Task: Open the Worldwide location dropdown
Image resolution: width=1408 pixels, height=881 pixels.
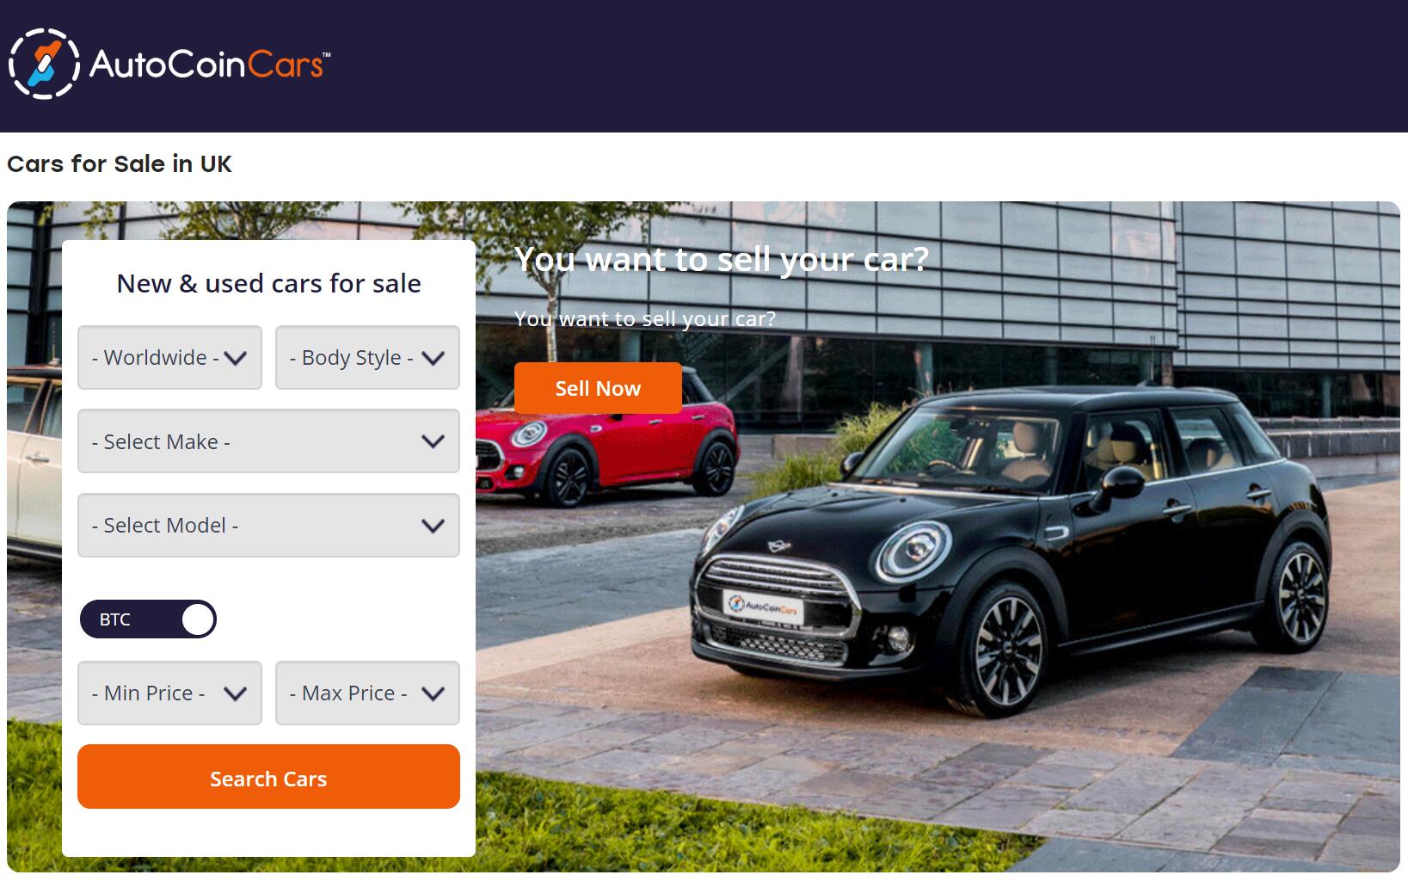Action: (169, 357)
